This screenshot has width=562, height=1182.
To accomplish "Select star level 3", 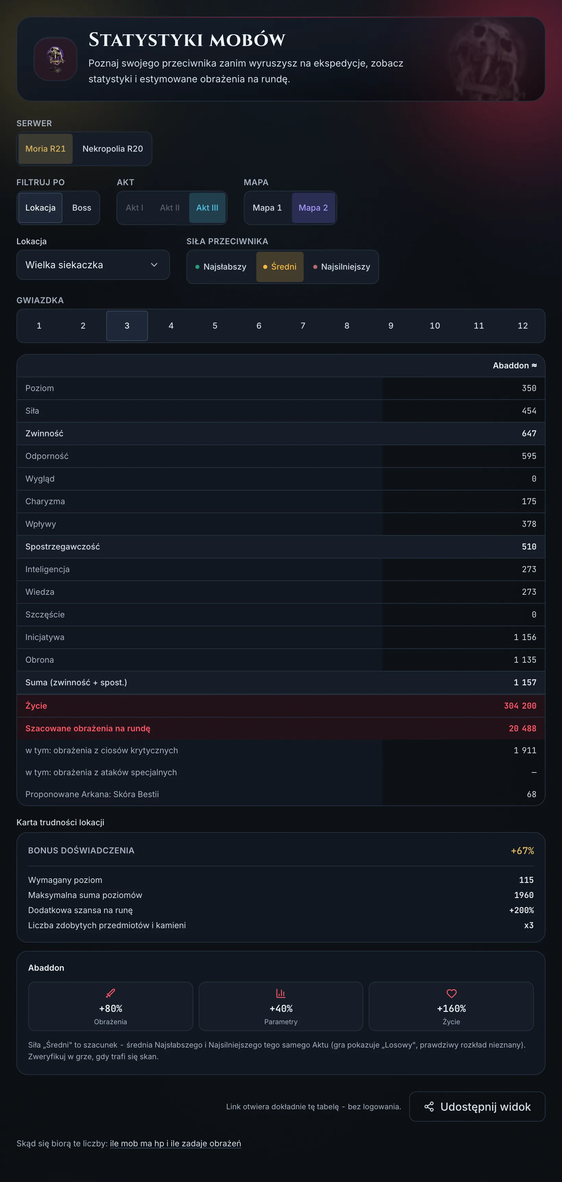I will 127,326.
